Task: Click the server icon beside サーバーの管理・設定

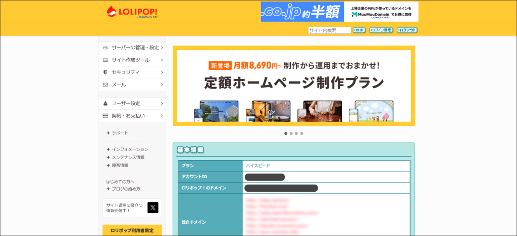Action: 106,48
